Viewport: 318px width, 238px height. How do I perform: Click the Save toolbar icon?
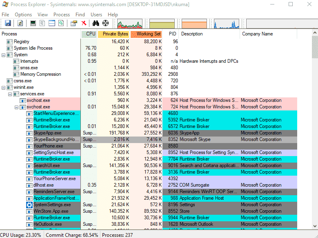8,23
